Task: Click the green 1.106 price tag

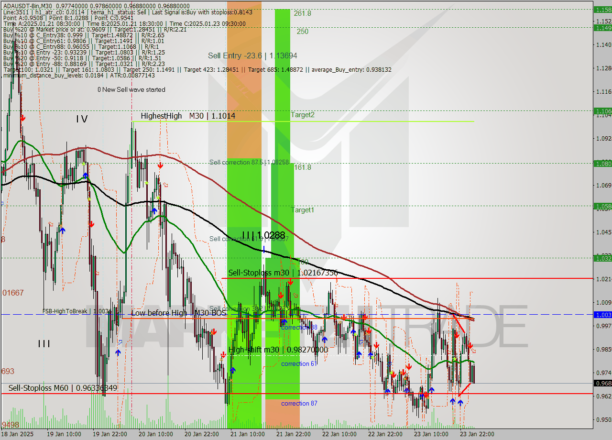Action: click(x=602, y=111)
